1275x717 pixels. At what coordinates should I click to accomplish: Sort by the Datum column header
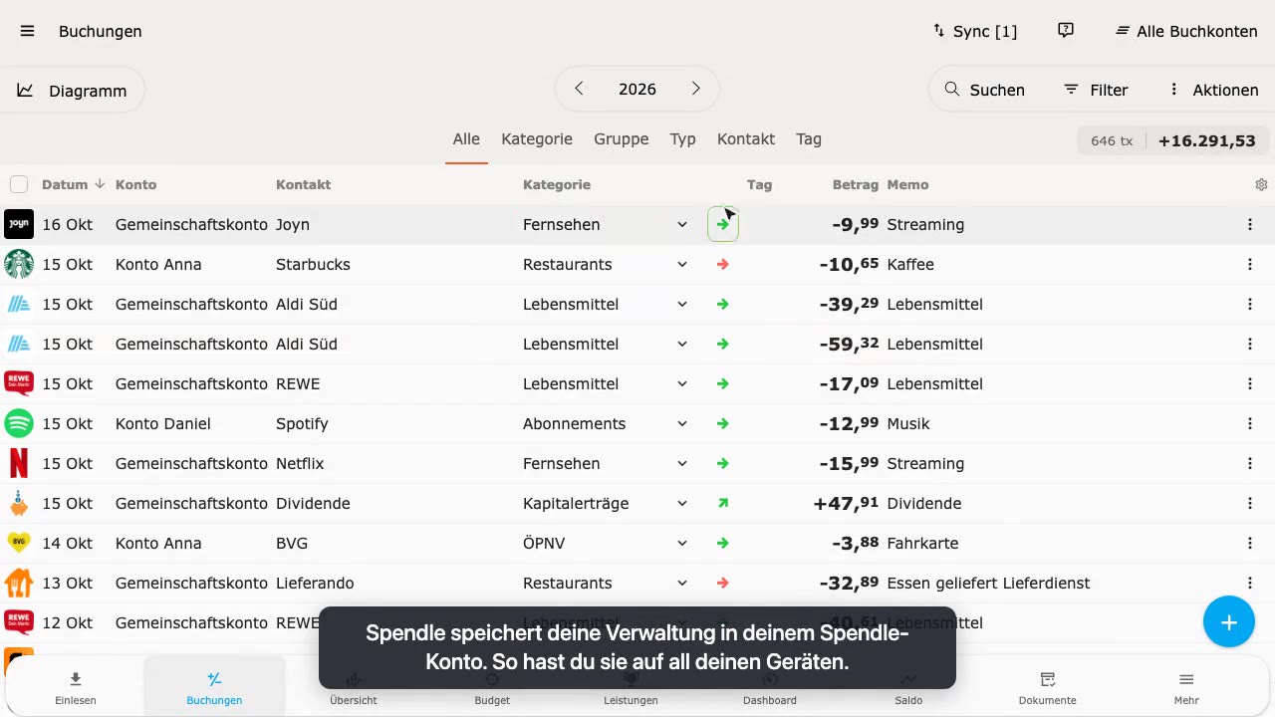tap(73, 184)
